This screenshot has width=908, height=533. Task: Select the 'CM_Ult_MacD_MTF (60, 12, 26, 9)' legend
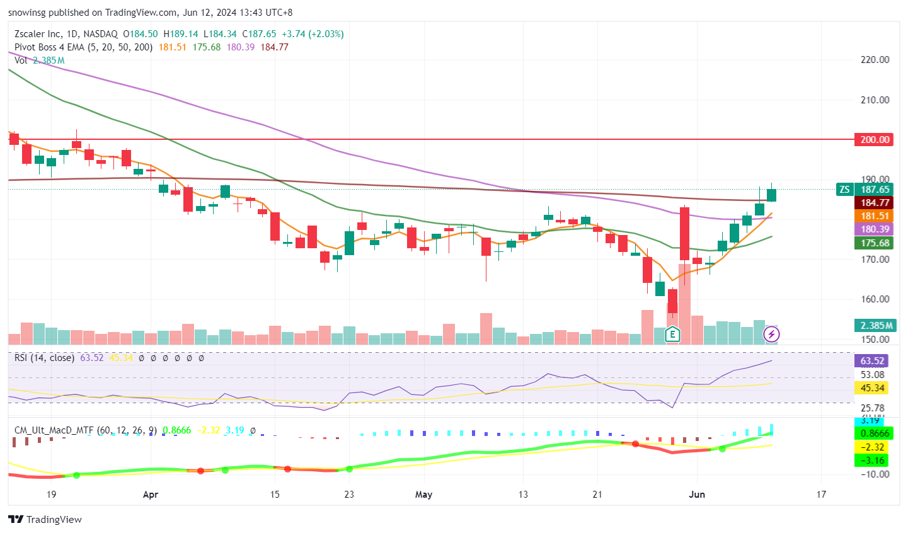(x=86, y=430)
